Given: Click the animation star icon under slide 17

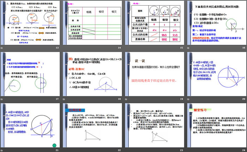Looking at the screenshot, I should 2,99.
